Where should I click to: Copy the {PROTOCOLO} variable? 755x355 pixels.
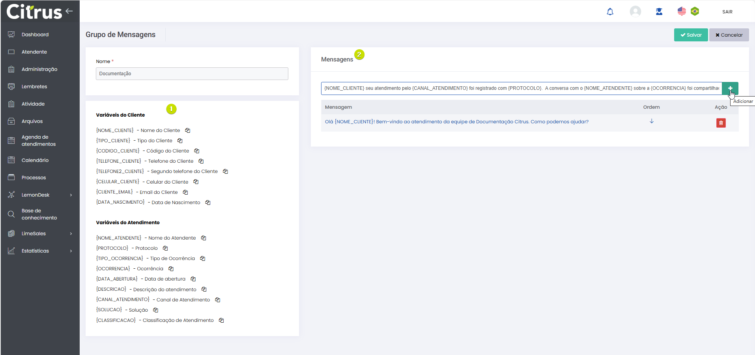click(x=165, y=248)
